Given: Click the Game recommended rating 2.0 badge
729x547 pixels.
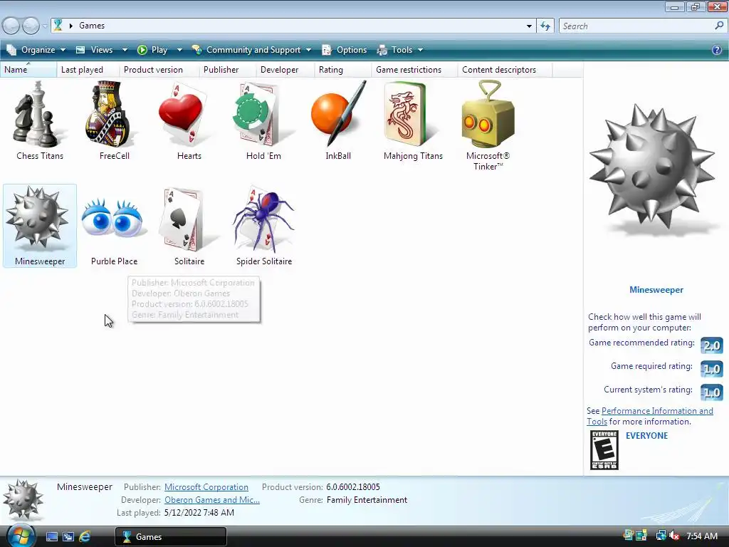Looking at the screenshot, I should pos(711,345).
